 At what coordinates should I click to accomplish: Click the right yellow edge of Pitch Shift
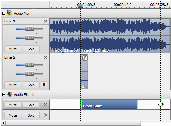(138, 105)
